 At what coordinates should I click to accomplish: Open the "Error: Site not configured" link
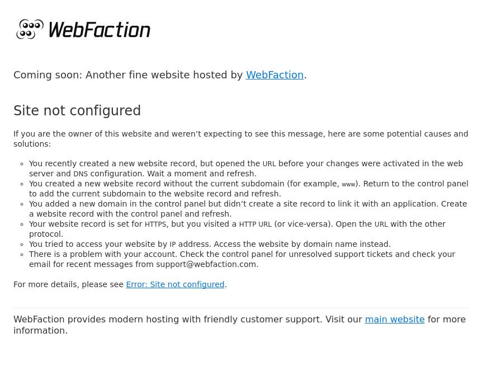[175, 284]
